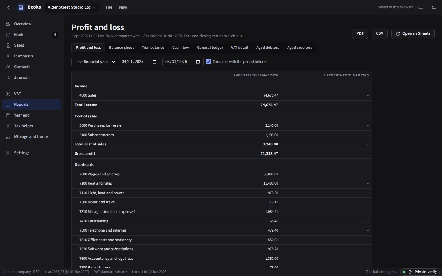Export the report with the PDF button
The height and width of the screenshot is (276, 442).
pos(360,34)
